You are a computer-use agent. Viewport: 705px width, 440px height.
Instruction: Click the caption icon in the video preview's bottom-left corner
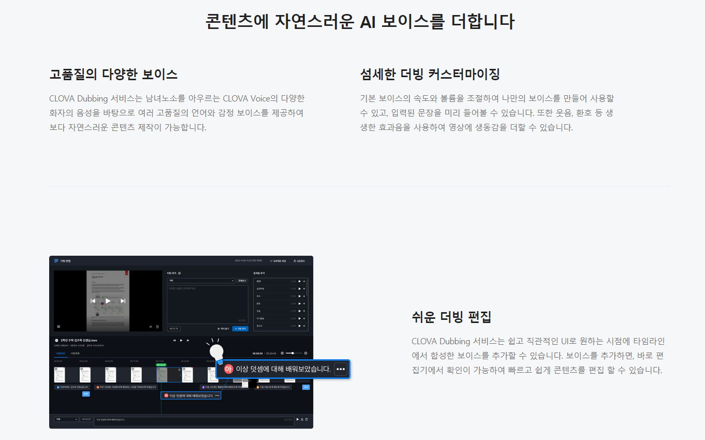coord(58,327)
